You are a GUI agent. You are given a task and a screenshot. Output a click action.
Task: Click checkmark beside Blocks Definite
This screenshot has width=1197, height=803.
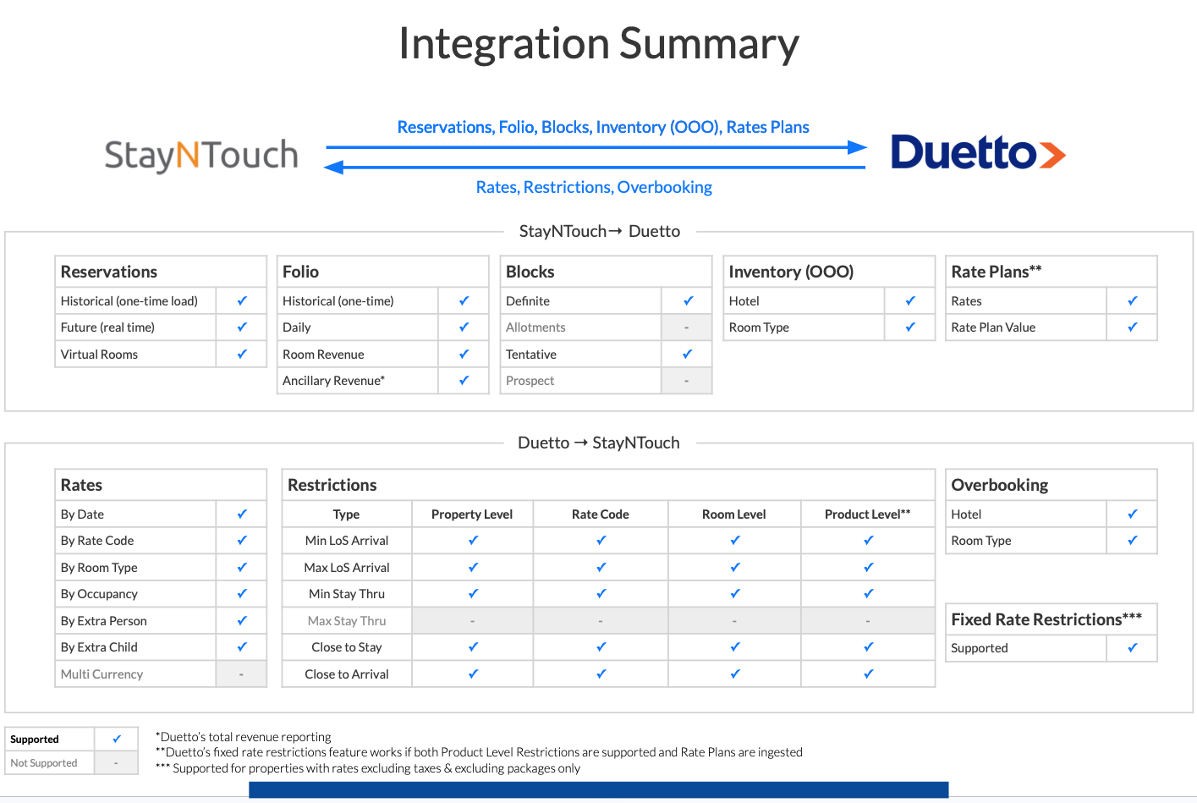pos(688,300)
